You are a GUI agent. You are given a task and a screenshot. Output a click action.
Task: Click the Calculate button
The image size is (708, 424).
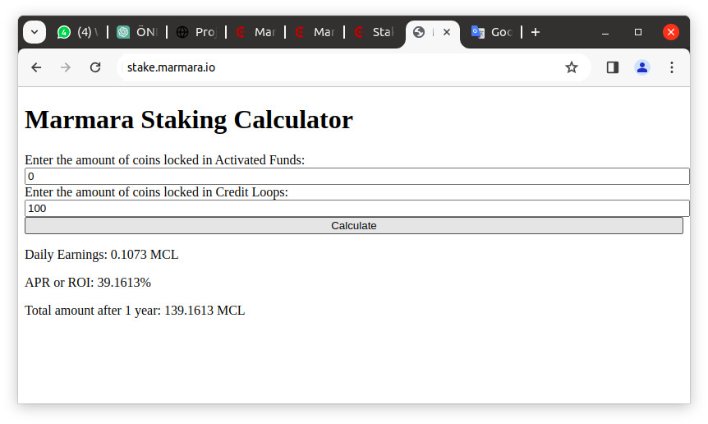point(353,226)
